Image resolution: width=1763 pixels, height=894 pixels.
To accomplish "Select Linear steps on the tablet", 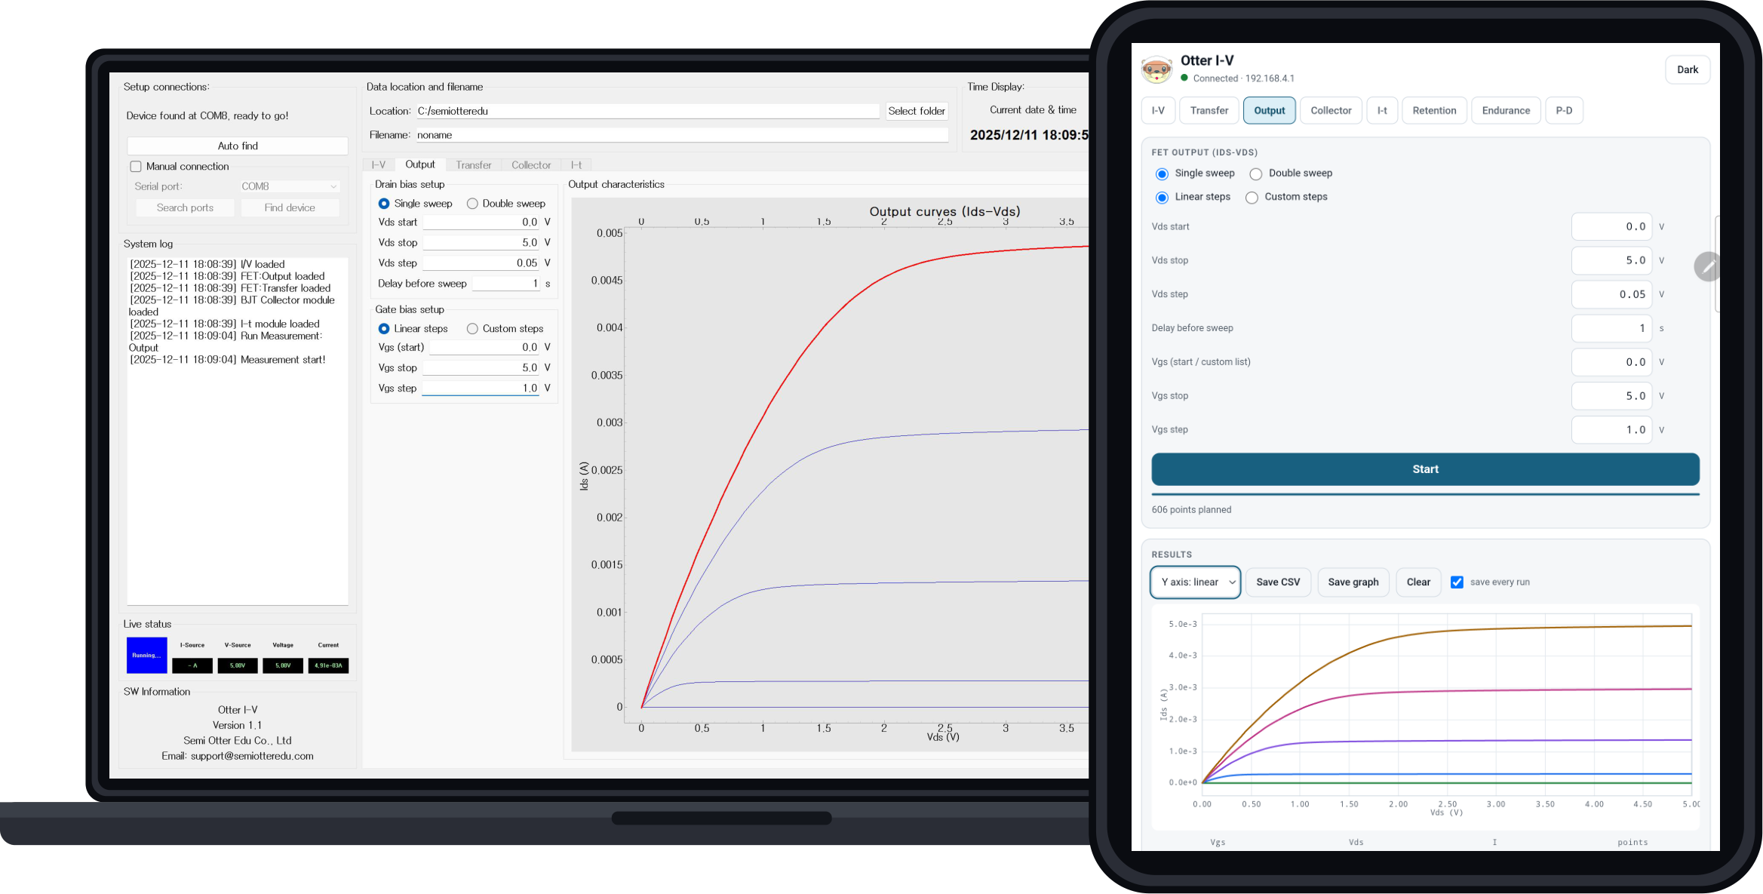I will [1163, 198].
